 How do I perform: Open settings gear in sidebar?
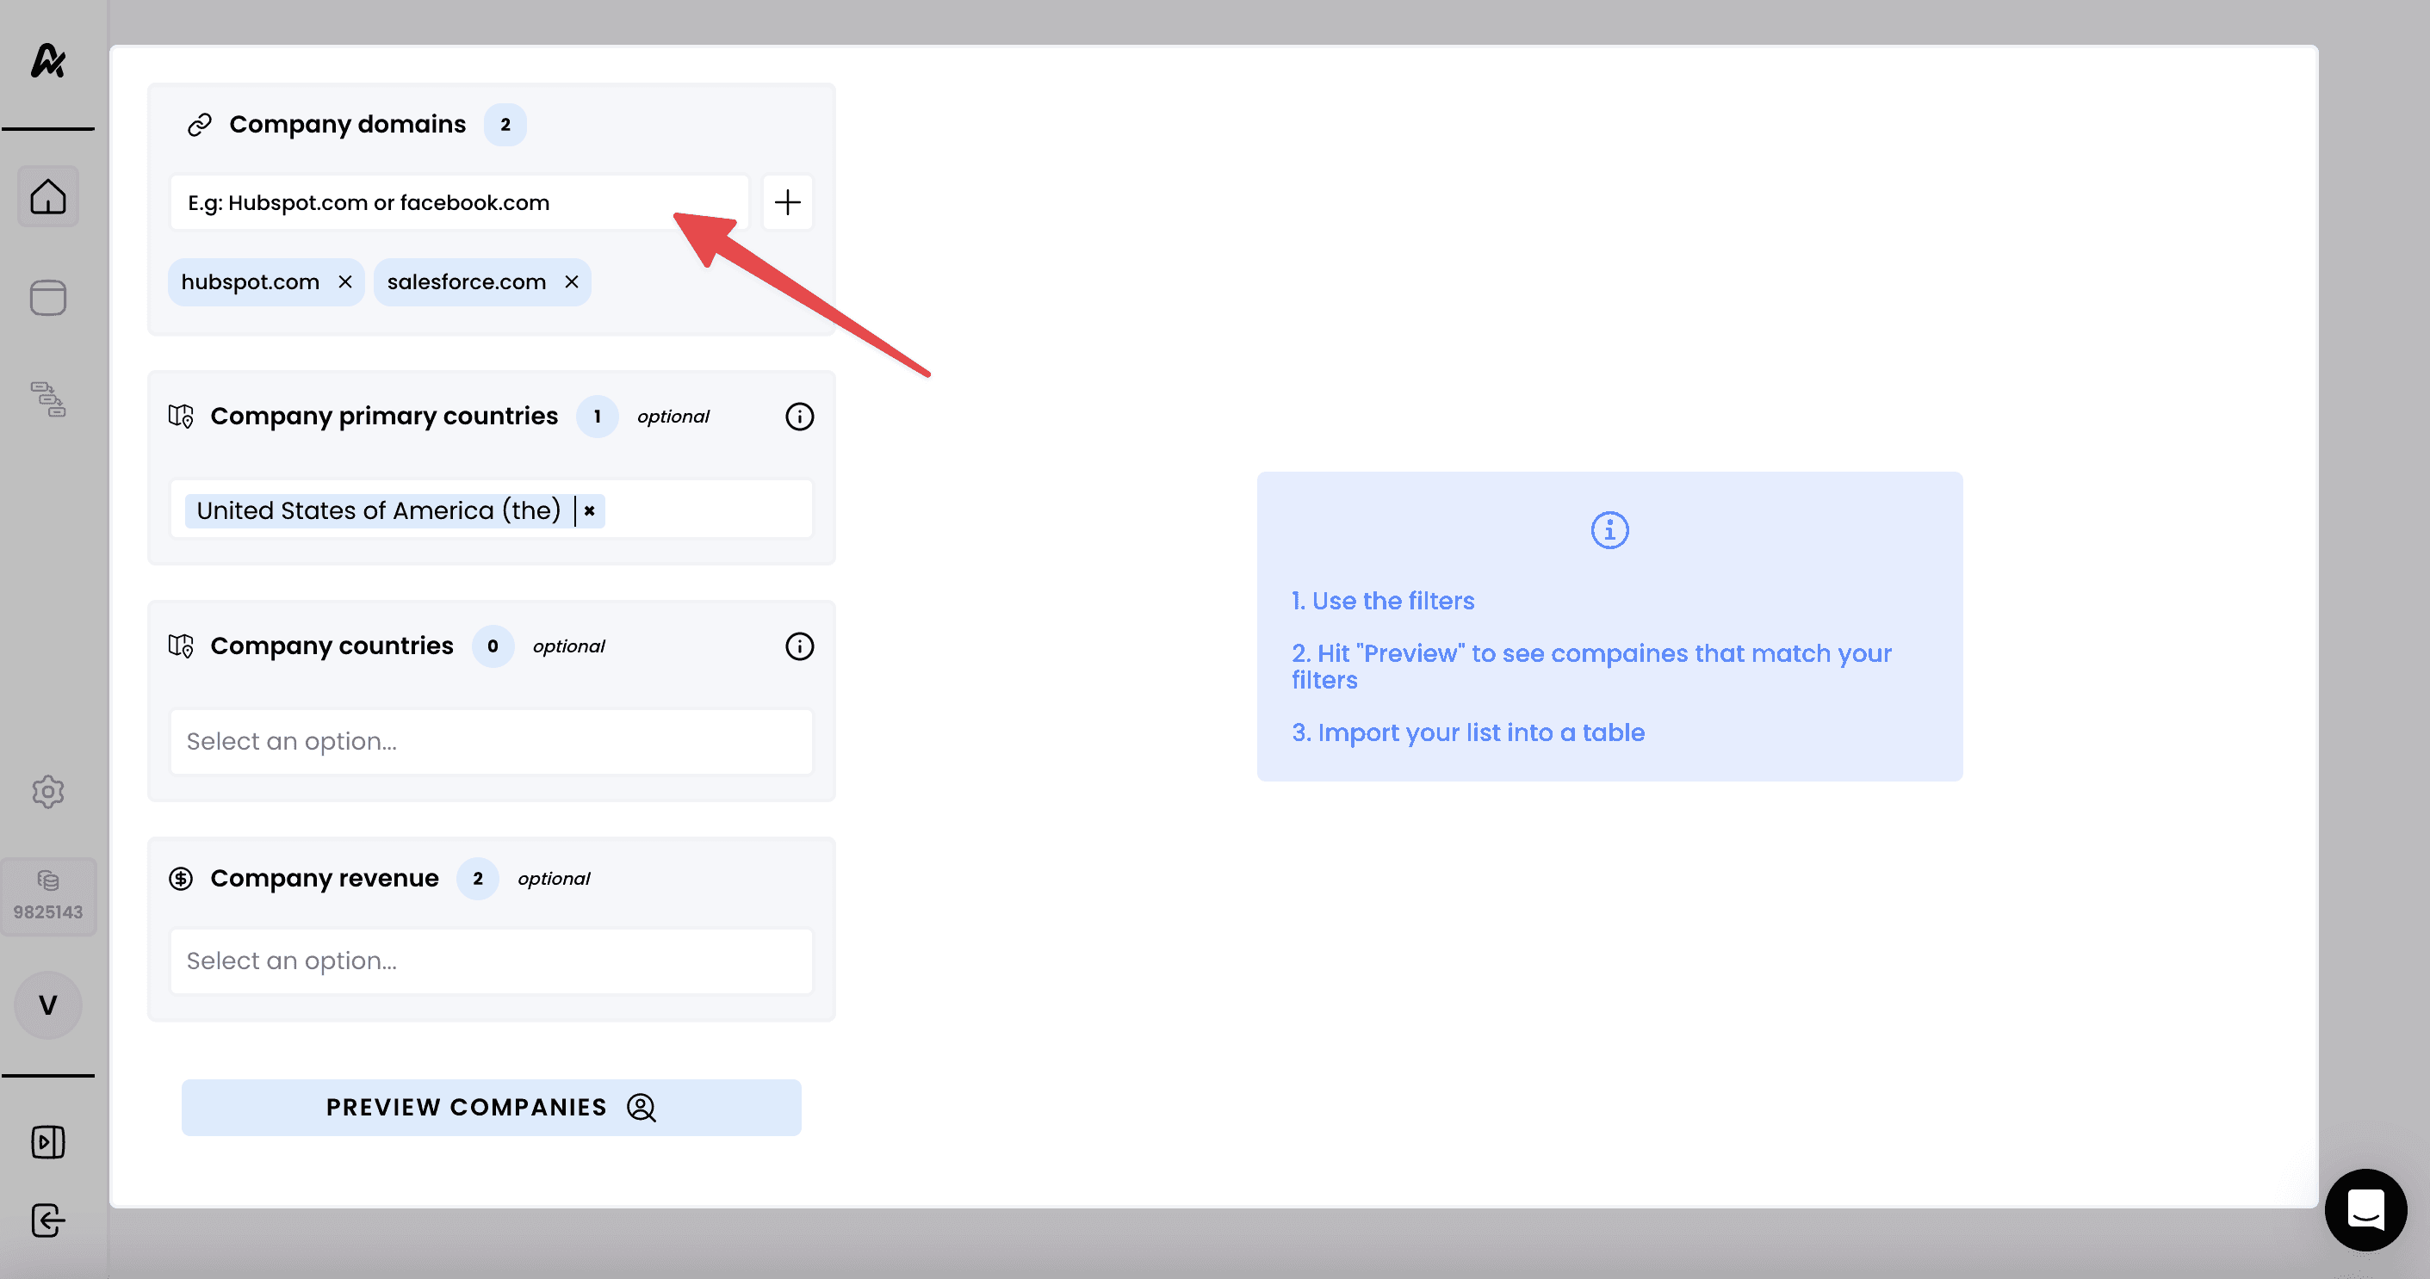point(47,791)
